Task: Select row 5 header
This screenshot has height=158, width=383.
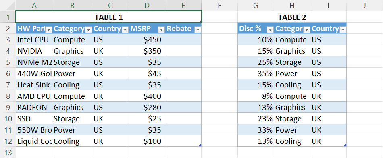Action: pos(8,62)
